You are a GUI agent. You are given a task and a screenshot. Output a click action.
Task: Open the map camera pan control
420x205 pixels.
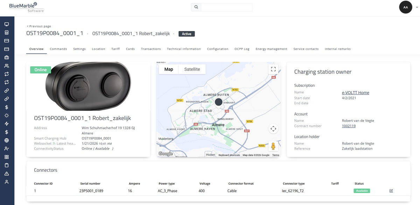(273, 129)
